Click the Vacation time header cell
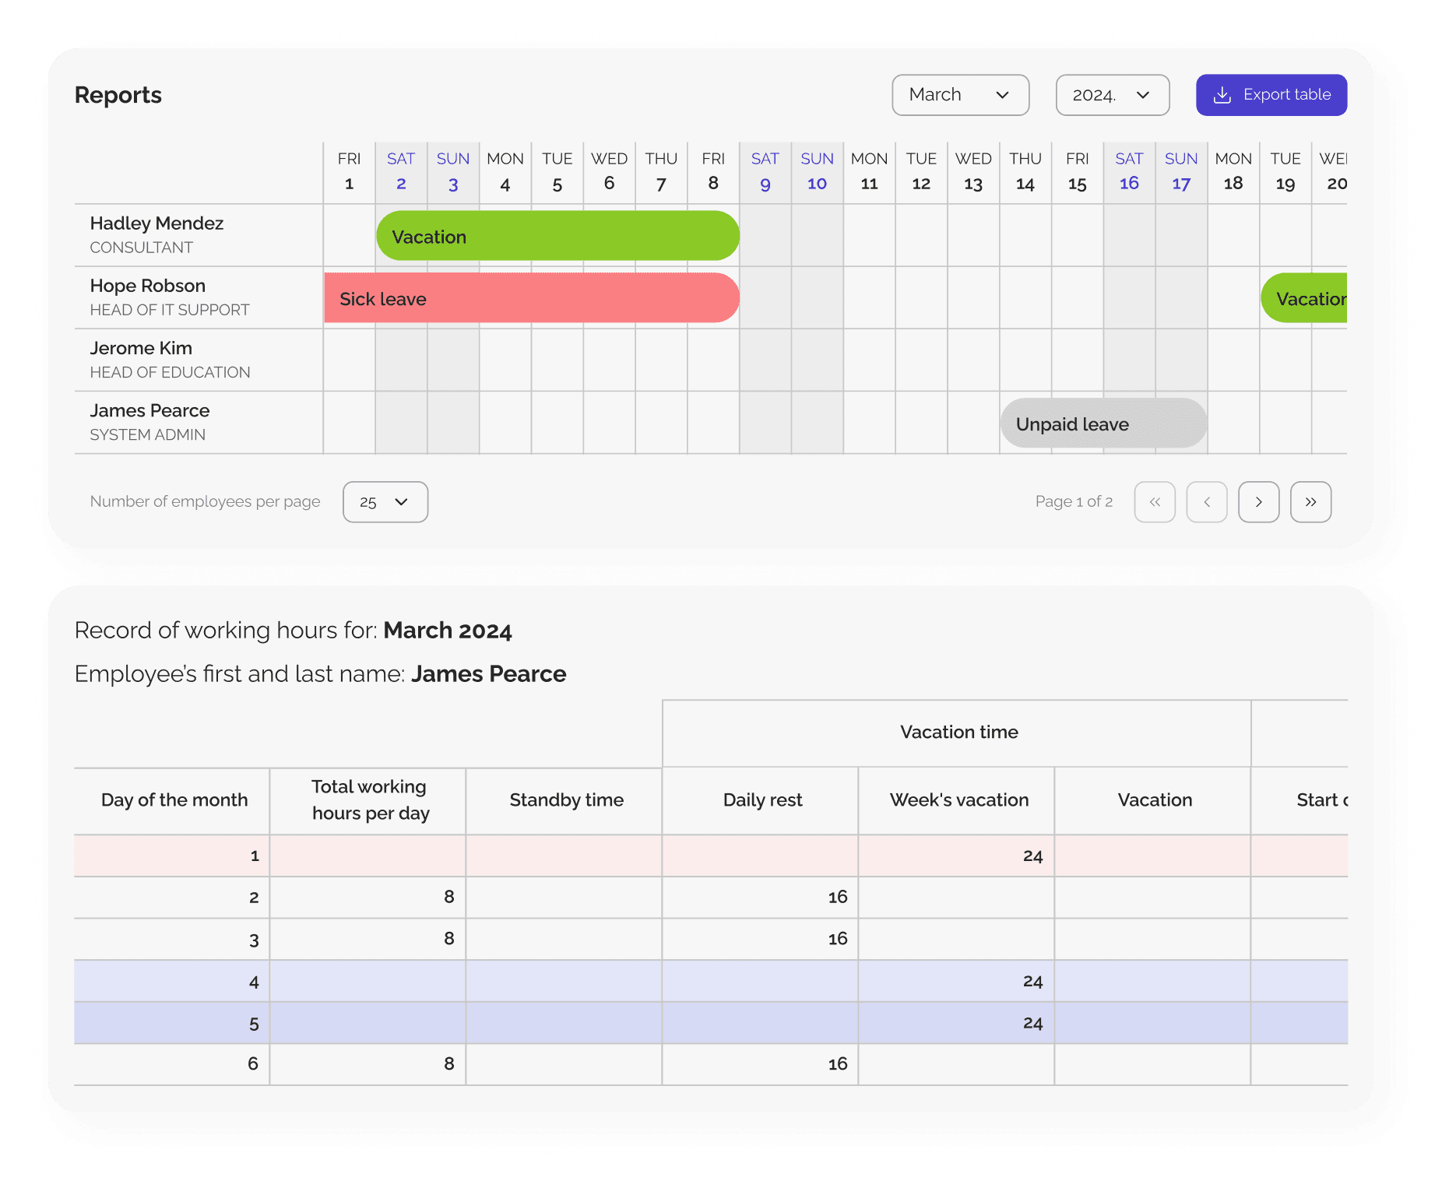1449x1188 pixels. tap(958, 732)
